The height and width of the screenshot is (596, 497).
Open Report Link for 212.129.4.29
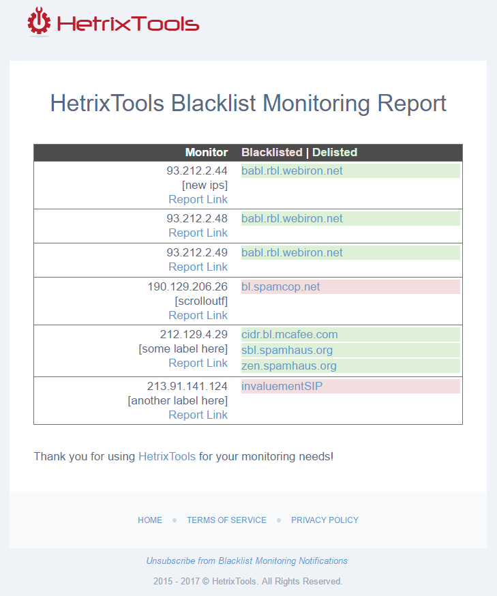198,363
